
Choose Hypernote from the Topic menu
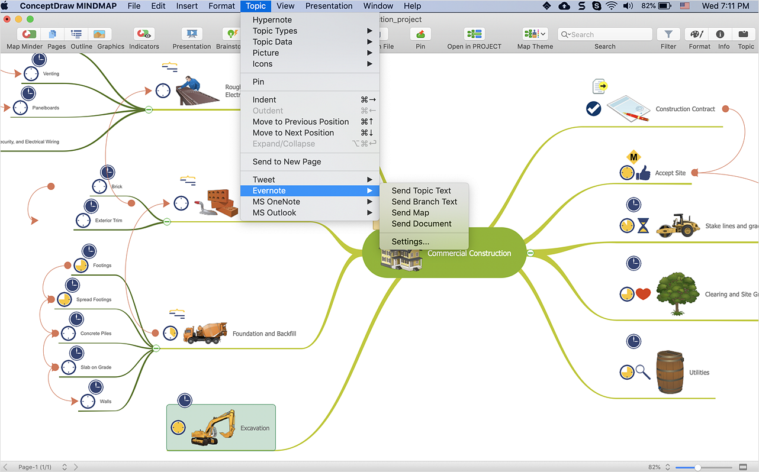(x=310, y=20)
